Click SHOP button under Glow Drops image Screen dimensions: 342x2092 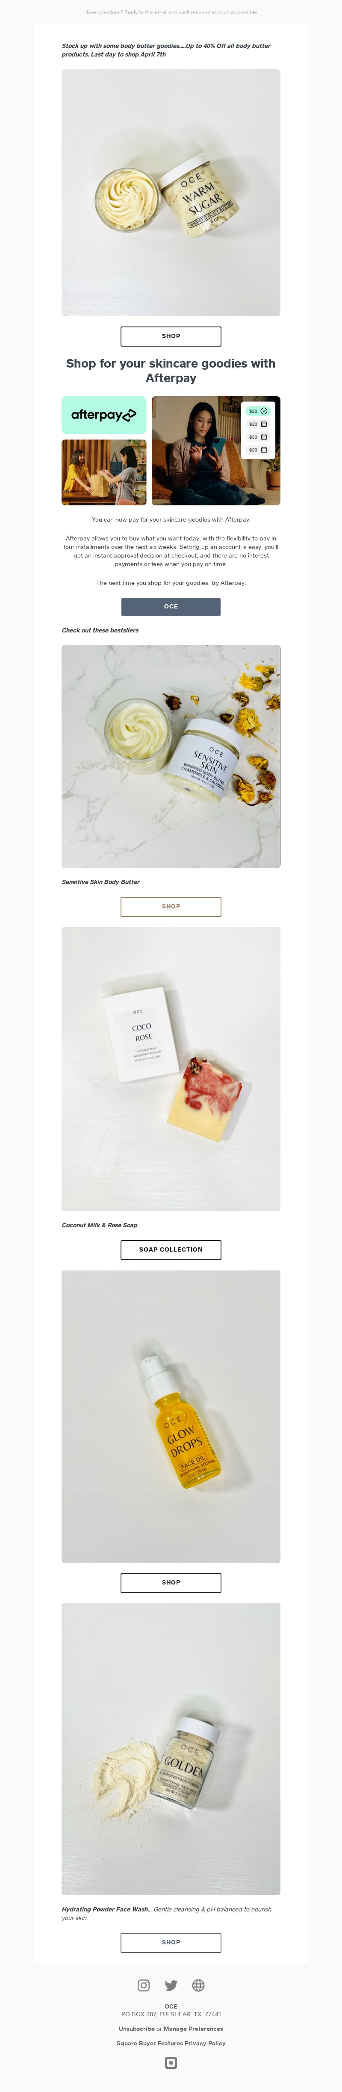coord(171,1582)
